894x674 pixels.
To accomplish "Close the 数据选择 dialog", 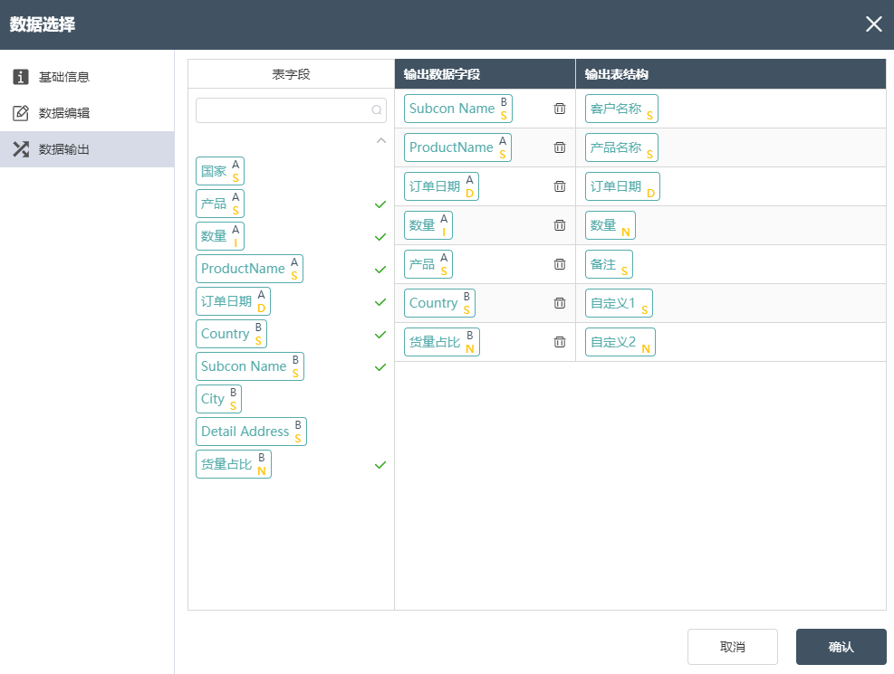I will [x=873, y=24].
